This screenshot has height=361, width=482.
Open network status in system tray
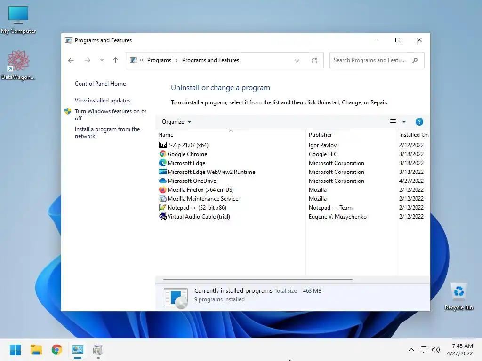pyautogui.click(x=425, y=350)
